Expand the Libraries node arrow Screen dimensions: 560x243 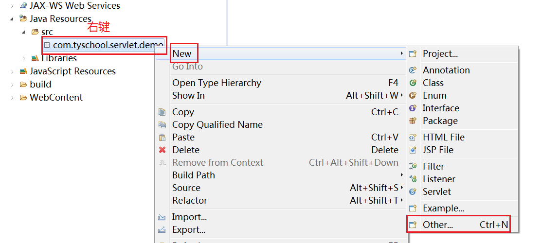[x=23, y=58]
